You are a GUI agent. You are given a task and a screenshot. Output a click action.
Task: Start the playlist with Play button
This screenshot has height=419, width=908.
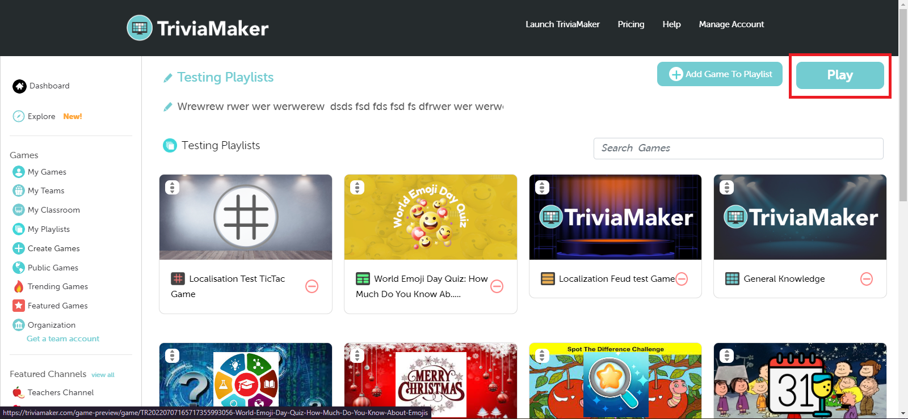(x=840, y=75)
